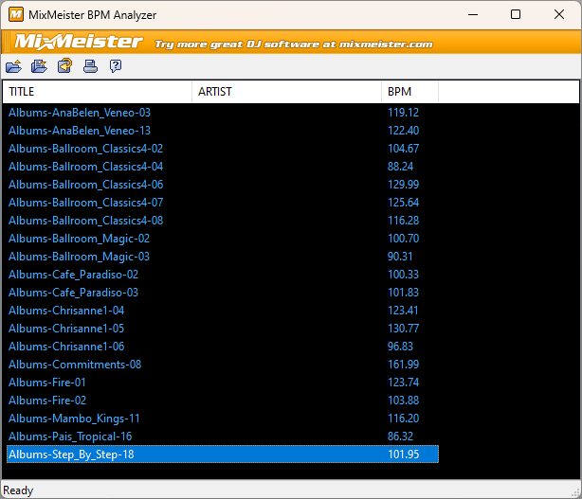The width and height of the screenshot is (582, 499).
Task: Click BPM value 88.24
Action: tap(401, 167)
